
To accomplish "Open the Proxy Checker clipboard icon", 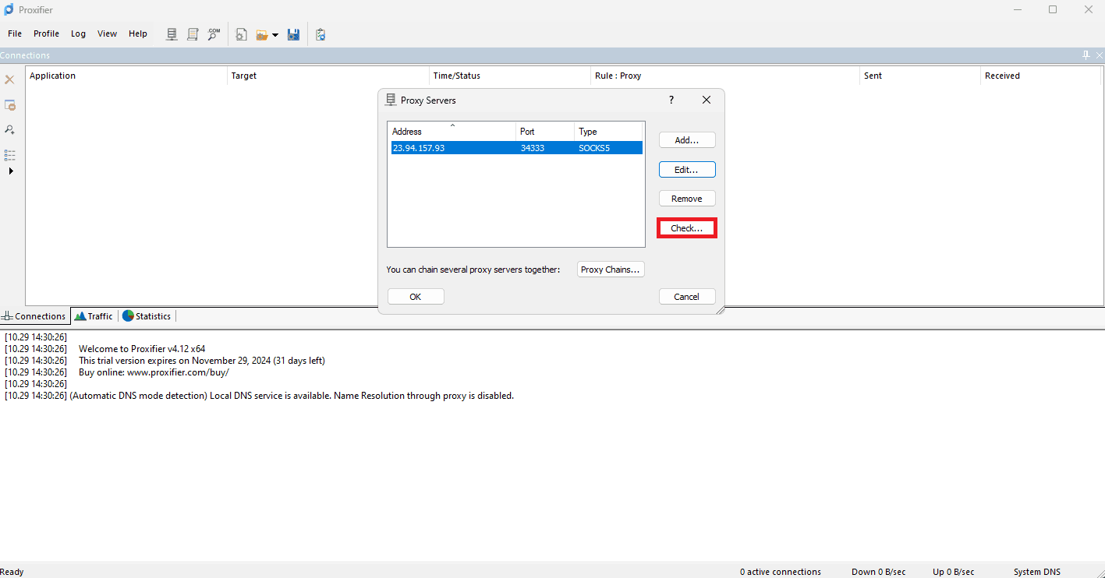I will (x=321, y=34).
